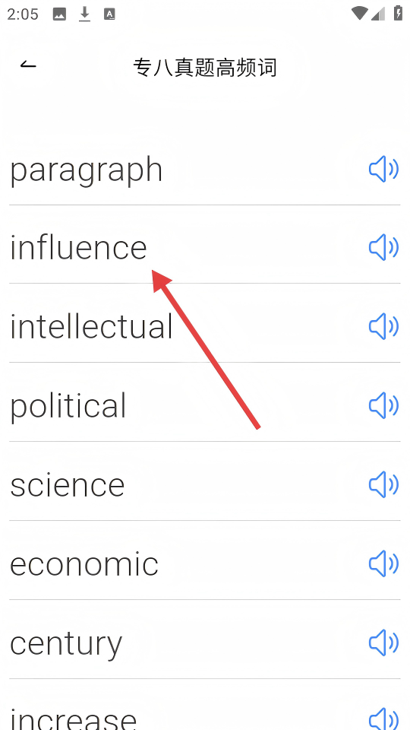Tap speaker icon beside increase

pyautogui.click(x=383, y=719)
